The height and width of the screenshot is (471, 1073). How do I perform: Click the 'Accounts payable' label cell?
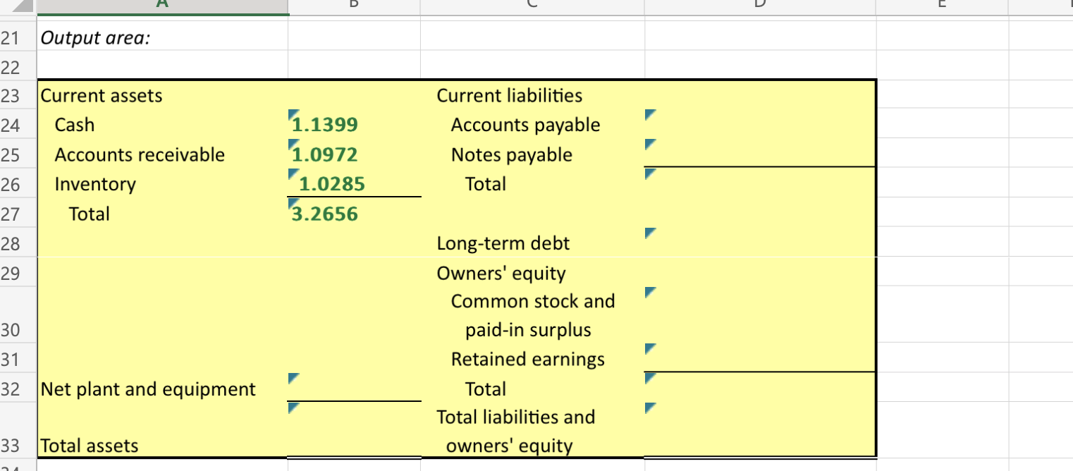click(532, 124)
